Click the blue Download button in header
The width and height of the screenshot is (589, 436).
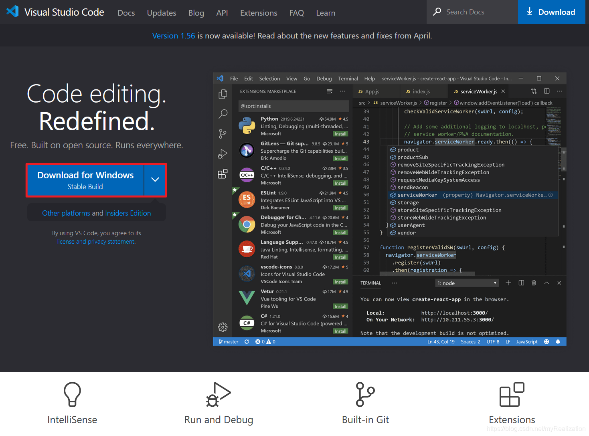click(x=551, y=12)
